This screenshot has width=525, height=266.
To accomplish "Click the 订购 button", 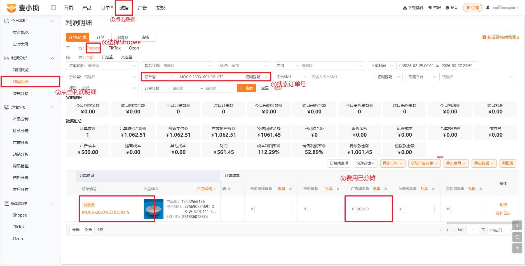I will (472, 8).
